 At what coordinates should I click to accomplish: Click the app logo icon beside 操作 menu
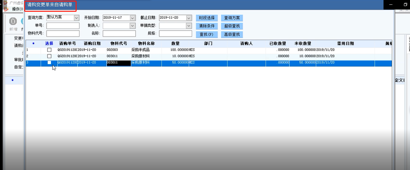point(6,9)
